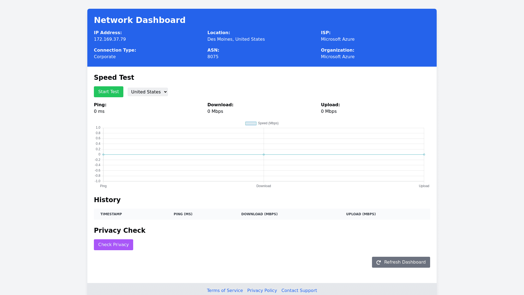
Task: Open the United States server dropdown
Action: [x=148, y=92]
